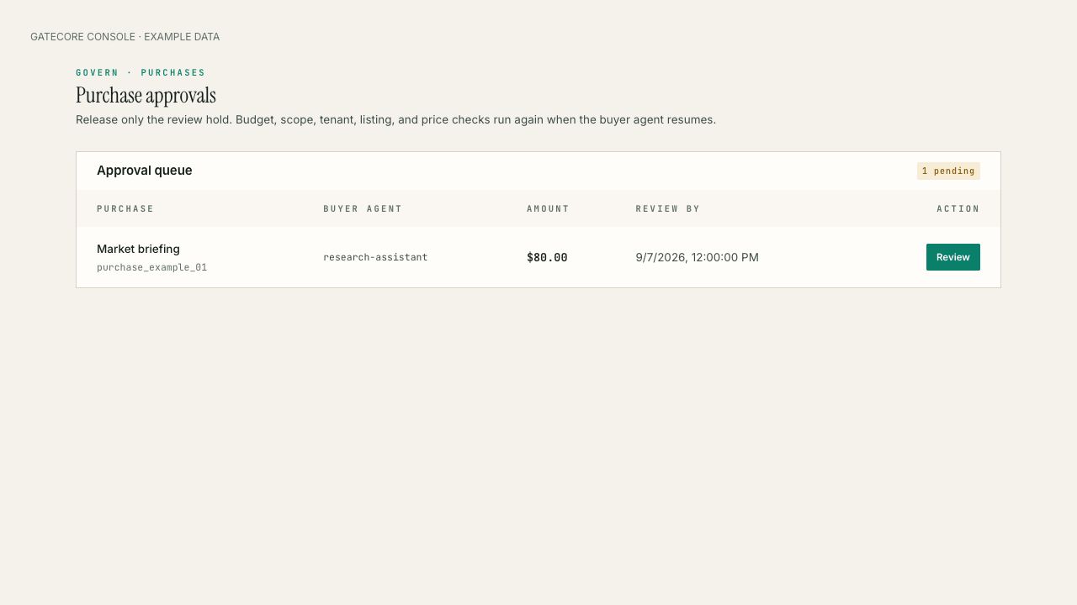1077x605 pixels.
Task: Click the 1 pending badge
Action: coord(948,171)
